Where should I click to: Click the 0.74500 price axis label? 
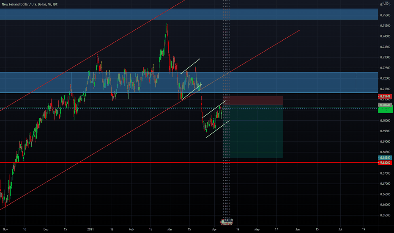click(x=385, y=26)
